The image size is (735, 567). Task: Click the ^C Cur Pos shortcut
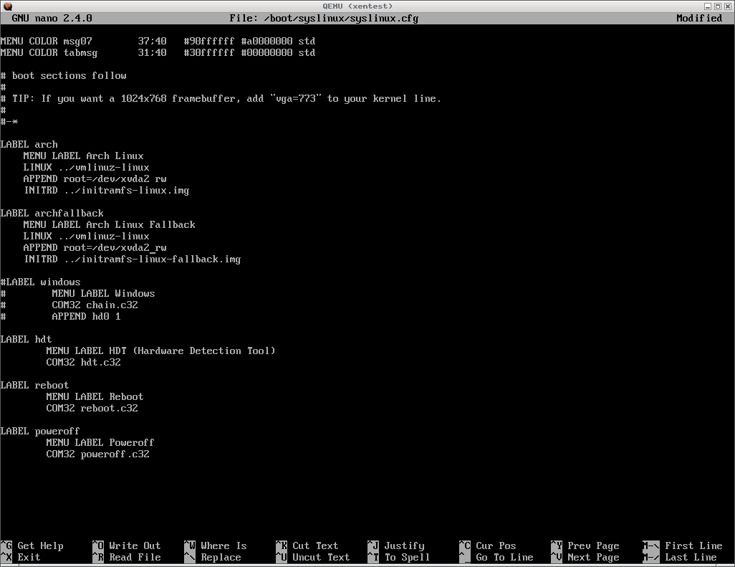[487, 545]
